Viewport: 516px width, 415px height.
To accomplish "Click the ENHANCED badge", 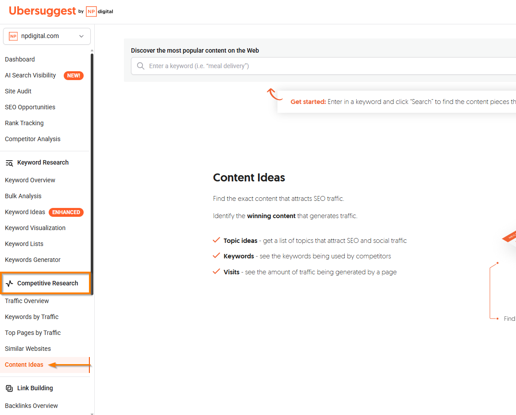I will pos(66,212).
